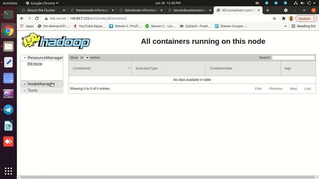Open Steven C. Profi... bookmark

tap(125, 26)
